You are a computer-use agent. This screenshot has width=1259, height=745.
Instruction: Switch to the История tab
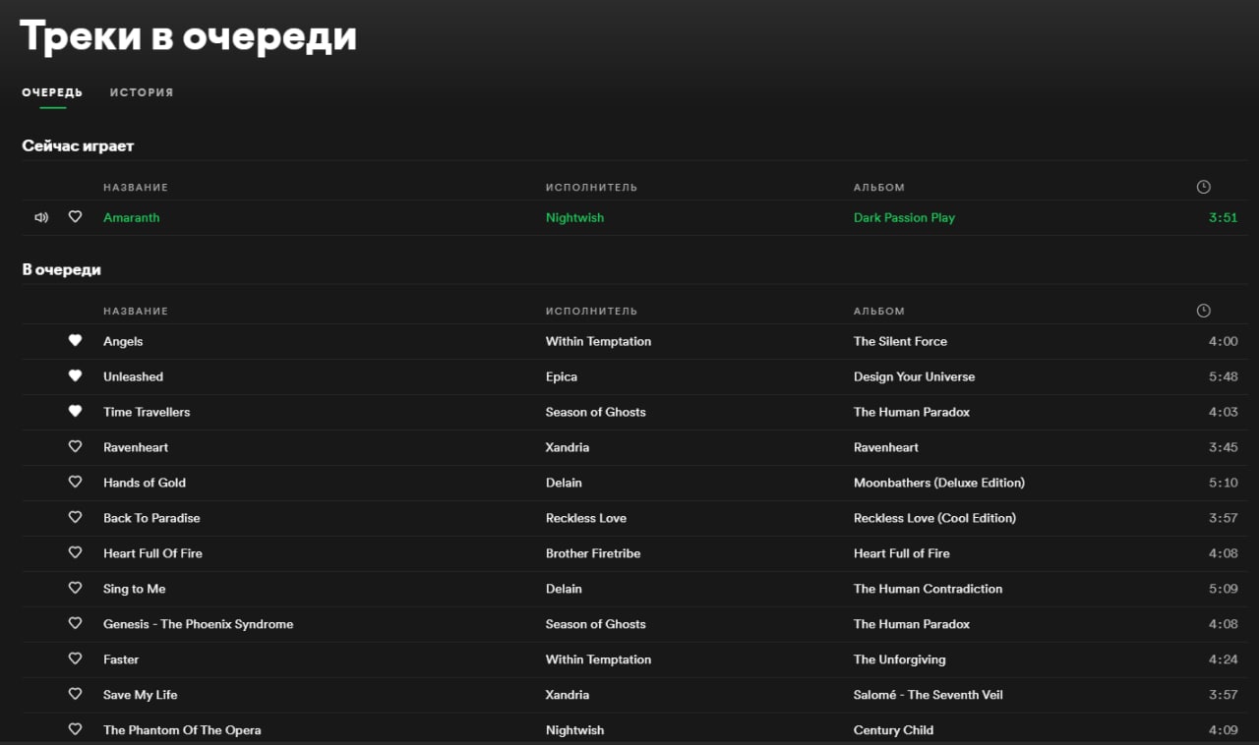(x=142, y=92)
